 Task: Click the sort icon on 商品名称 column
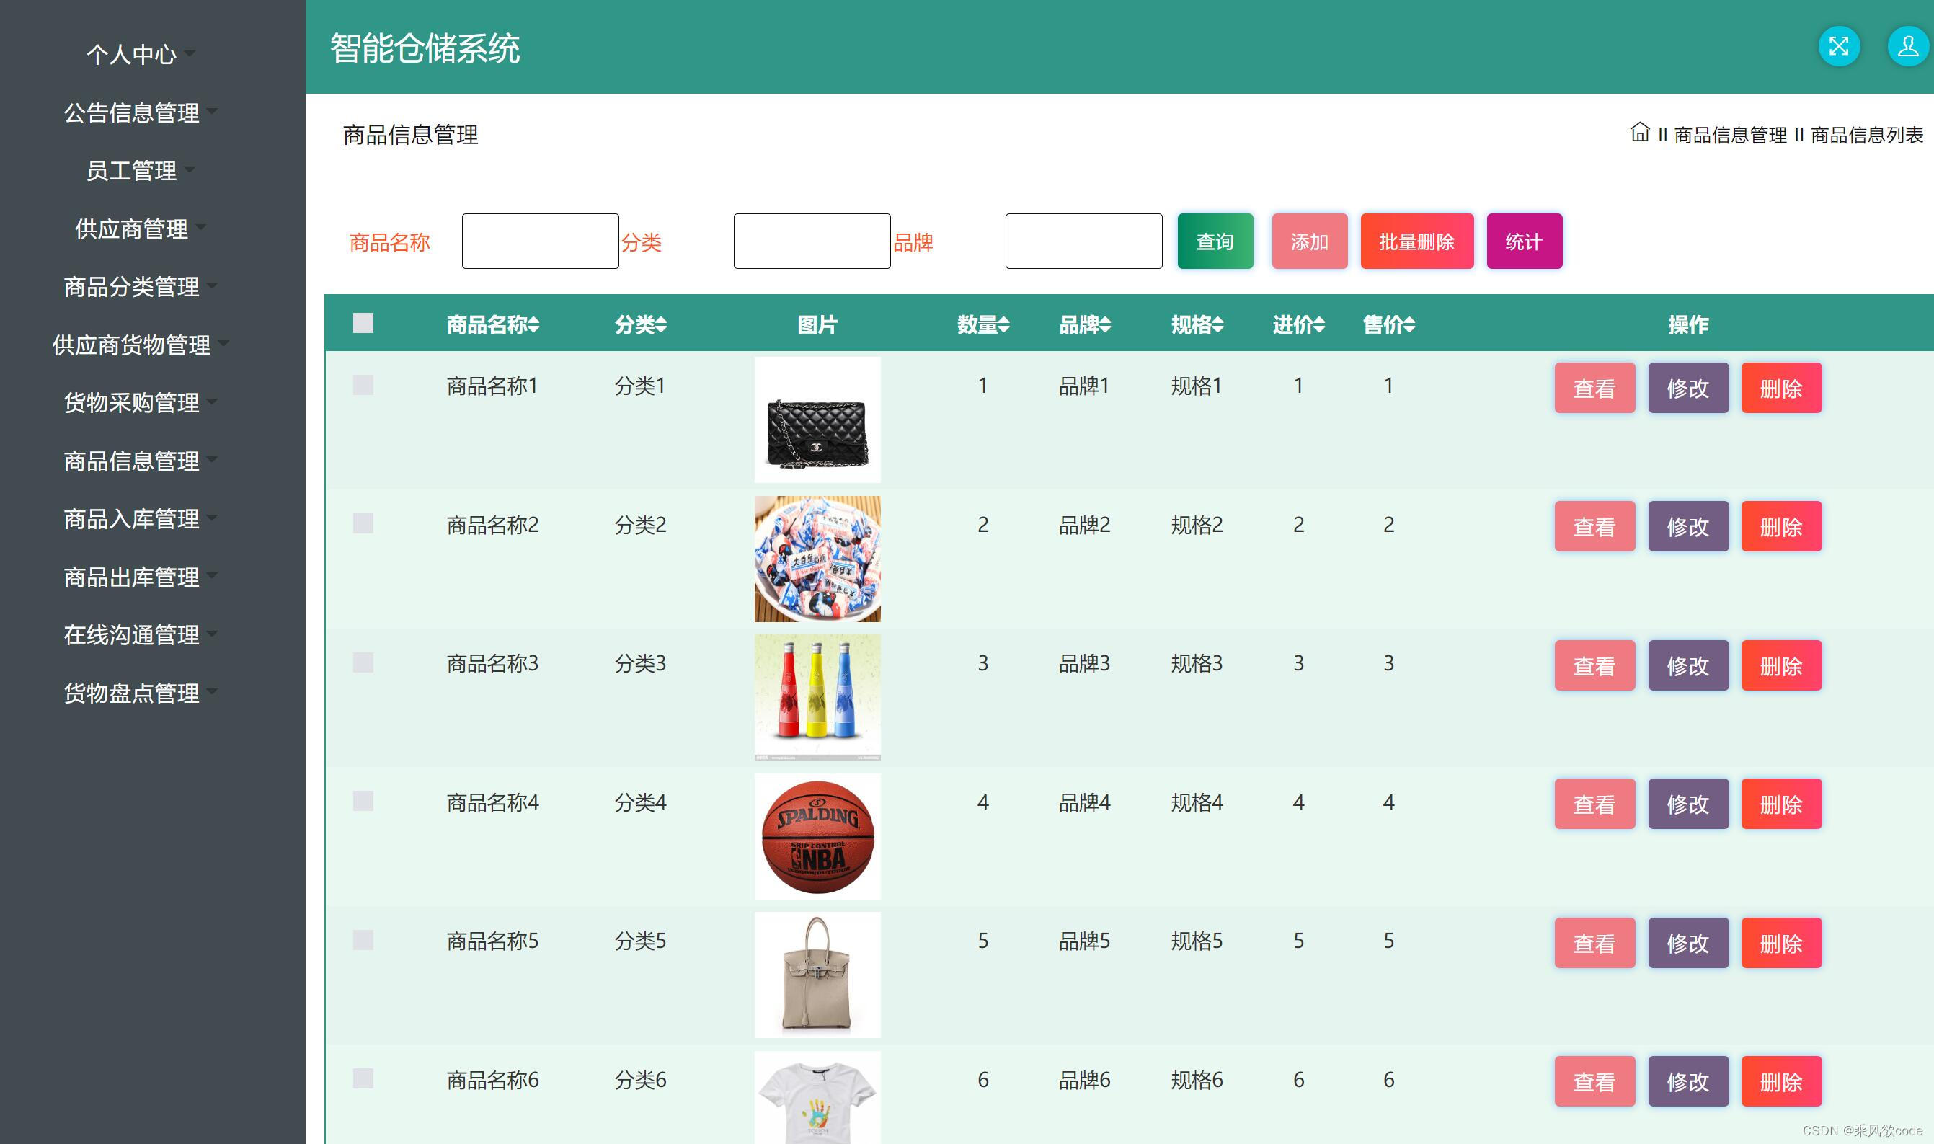(533, 325)
